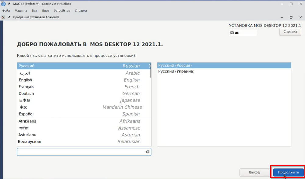
Task: Click the language list vertical scrollbar
Action: tap(150, 73)
